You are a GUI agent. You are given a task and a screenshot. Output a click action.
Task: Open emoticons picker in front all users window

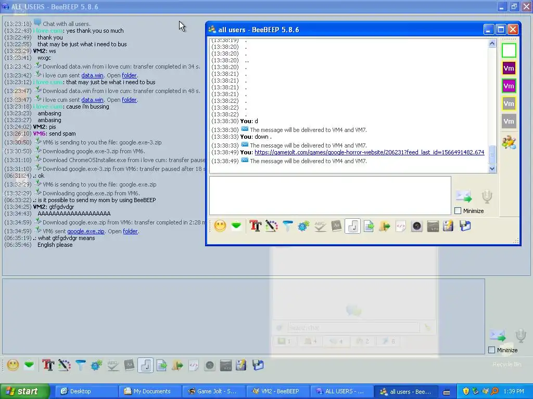(x=220, y=226)
